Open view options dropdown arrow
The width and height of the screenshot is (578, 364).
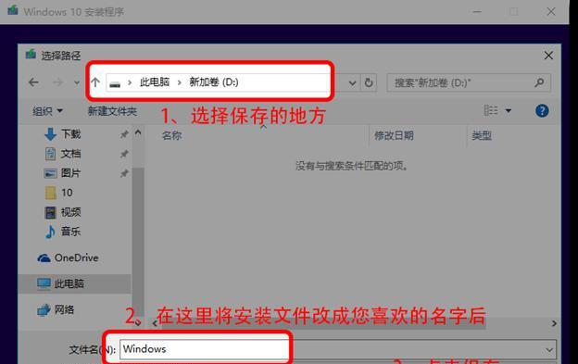click(509, 110)
